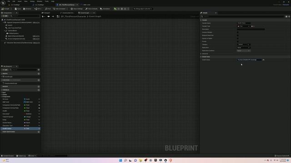Click the Details panel search field
This screenshot has height=163, width=291.
[x=242, y=16]
